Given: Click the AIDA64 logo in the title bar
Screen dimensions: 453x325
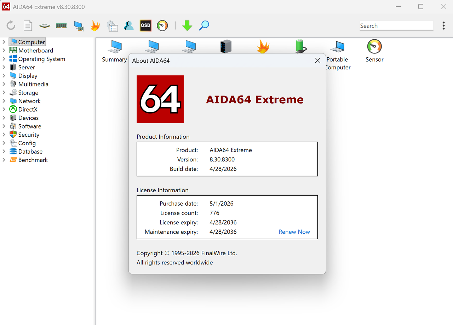Looking at the screenshot, I should click(x=6, y=7).
